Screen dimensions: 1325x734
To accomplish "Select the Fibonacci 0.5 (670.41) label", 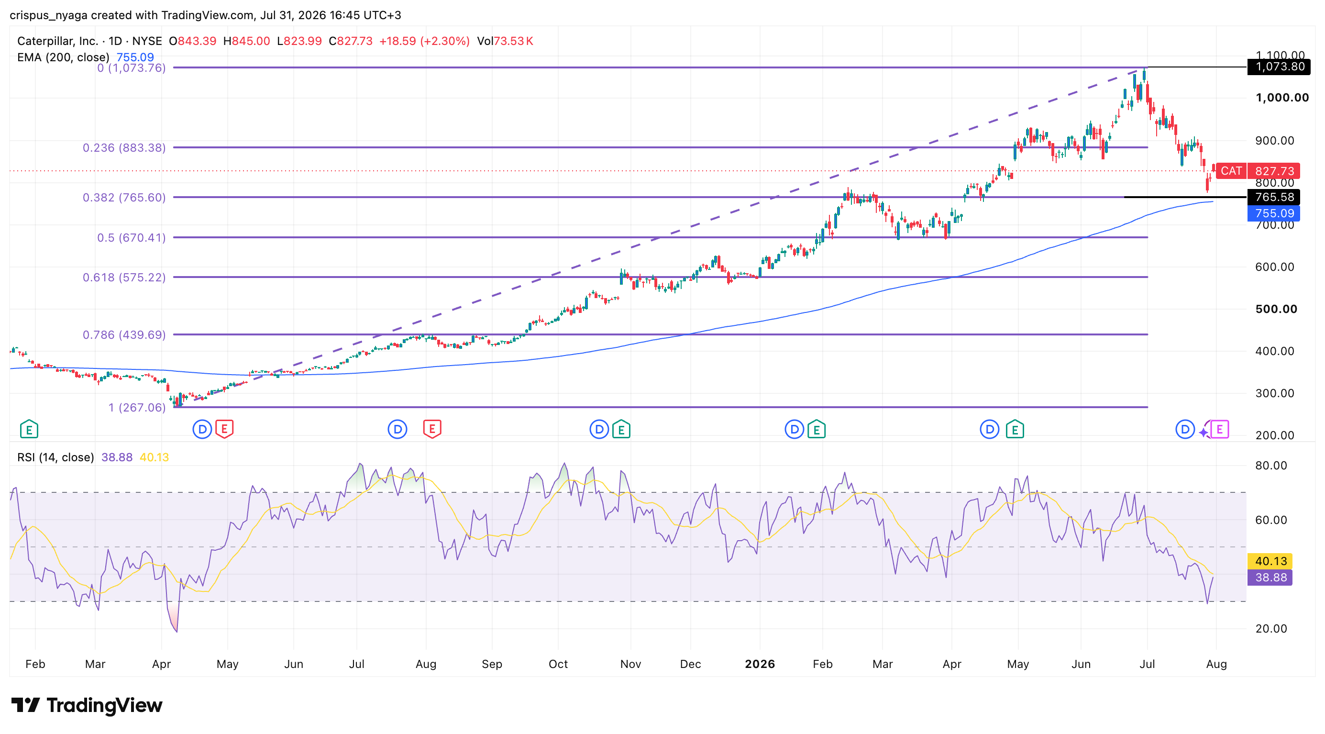I will [131, 238].
